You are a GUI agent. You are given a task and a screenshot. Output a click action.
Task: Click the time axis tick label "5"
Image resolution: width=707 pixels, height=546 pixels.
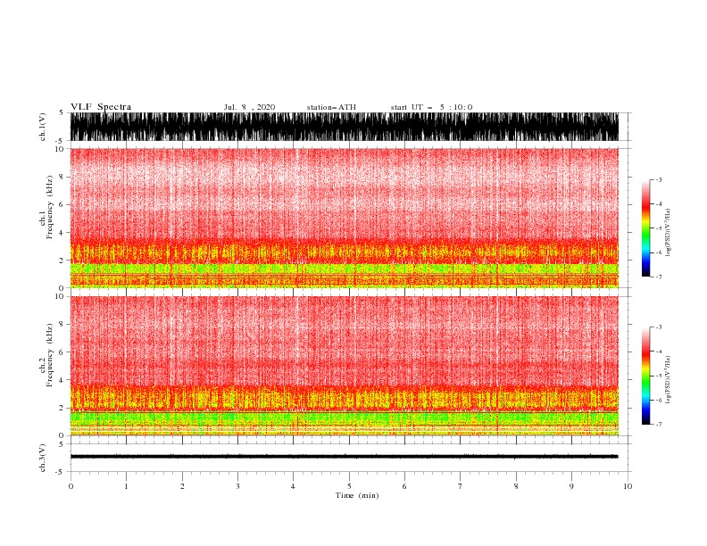coord(349,486)
